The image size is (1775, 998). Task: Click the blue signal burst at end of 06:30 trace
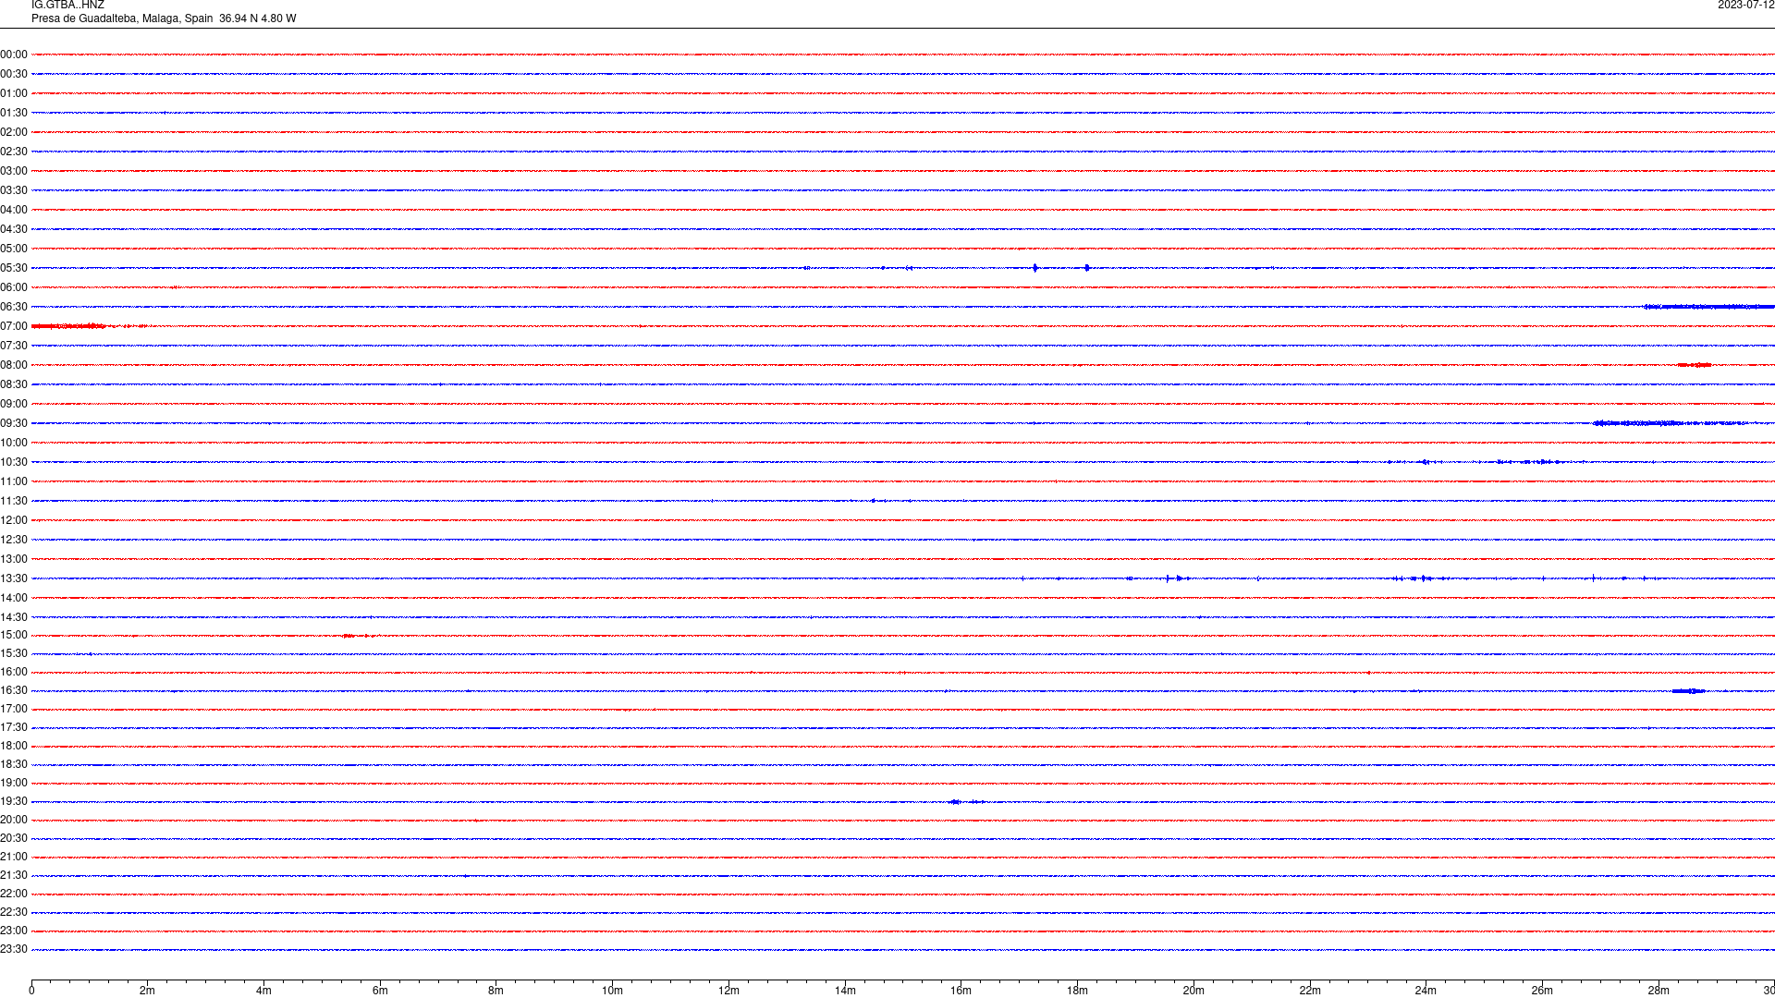1709,307
